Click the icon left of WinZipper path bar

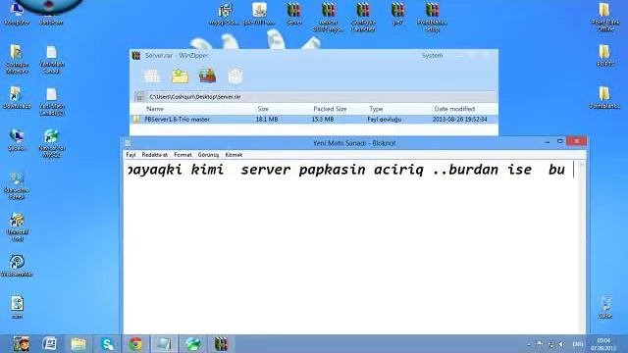tap(139, 96)
